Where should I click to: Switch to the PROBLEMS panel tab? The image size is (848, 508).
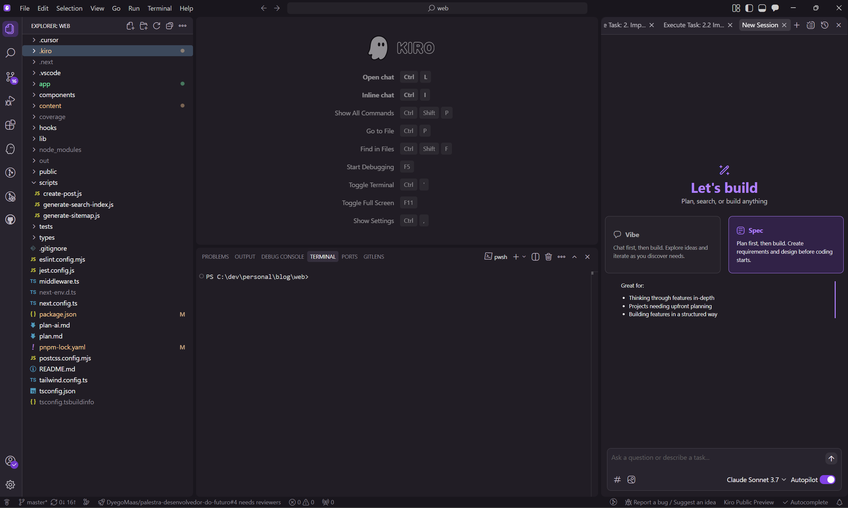[x=215, y=257]
